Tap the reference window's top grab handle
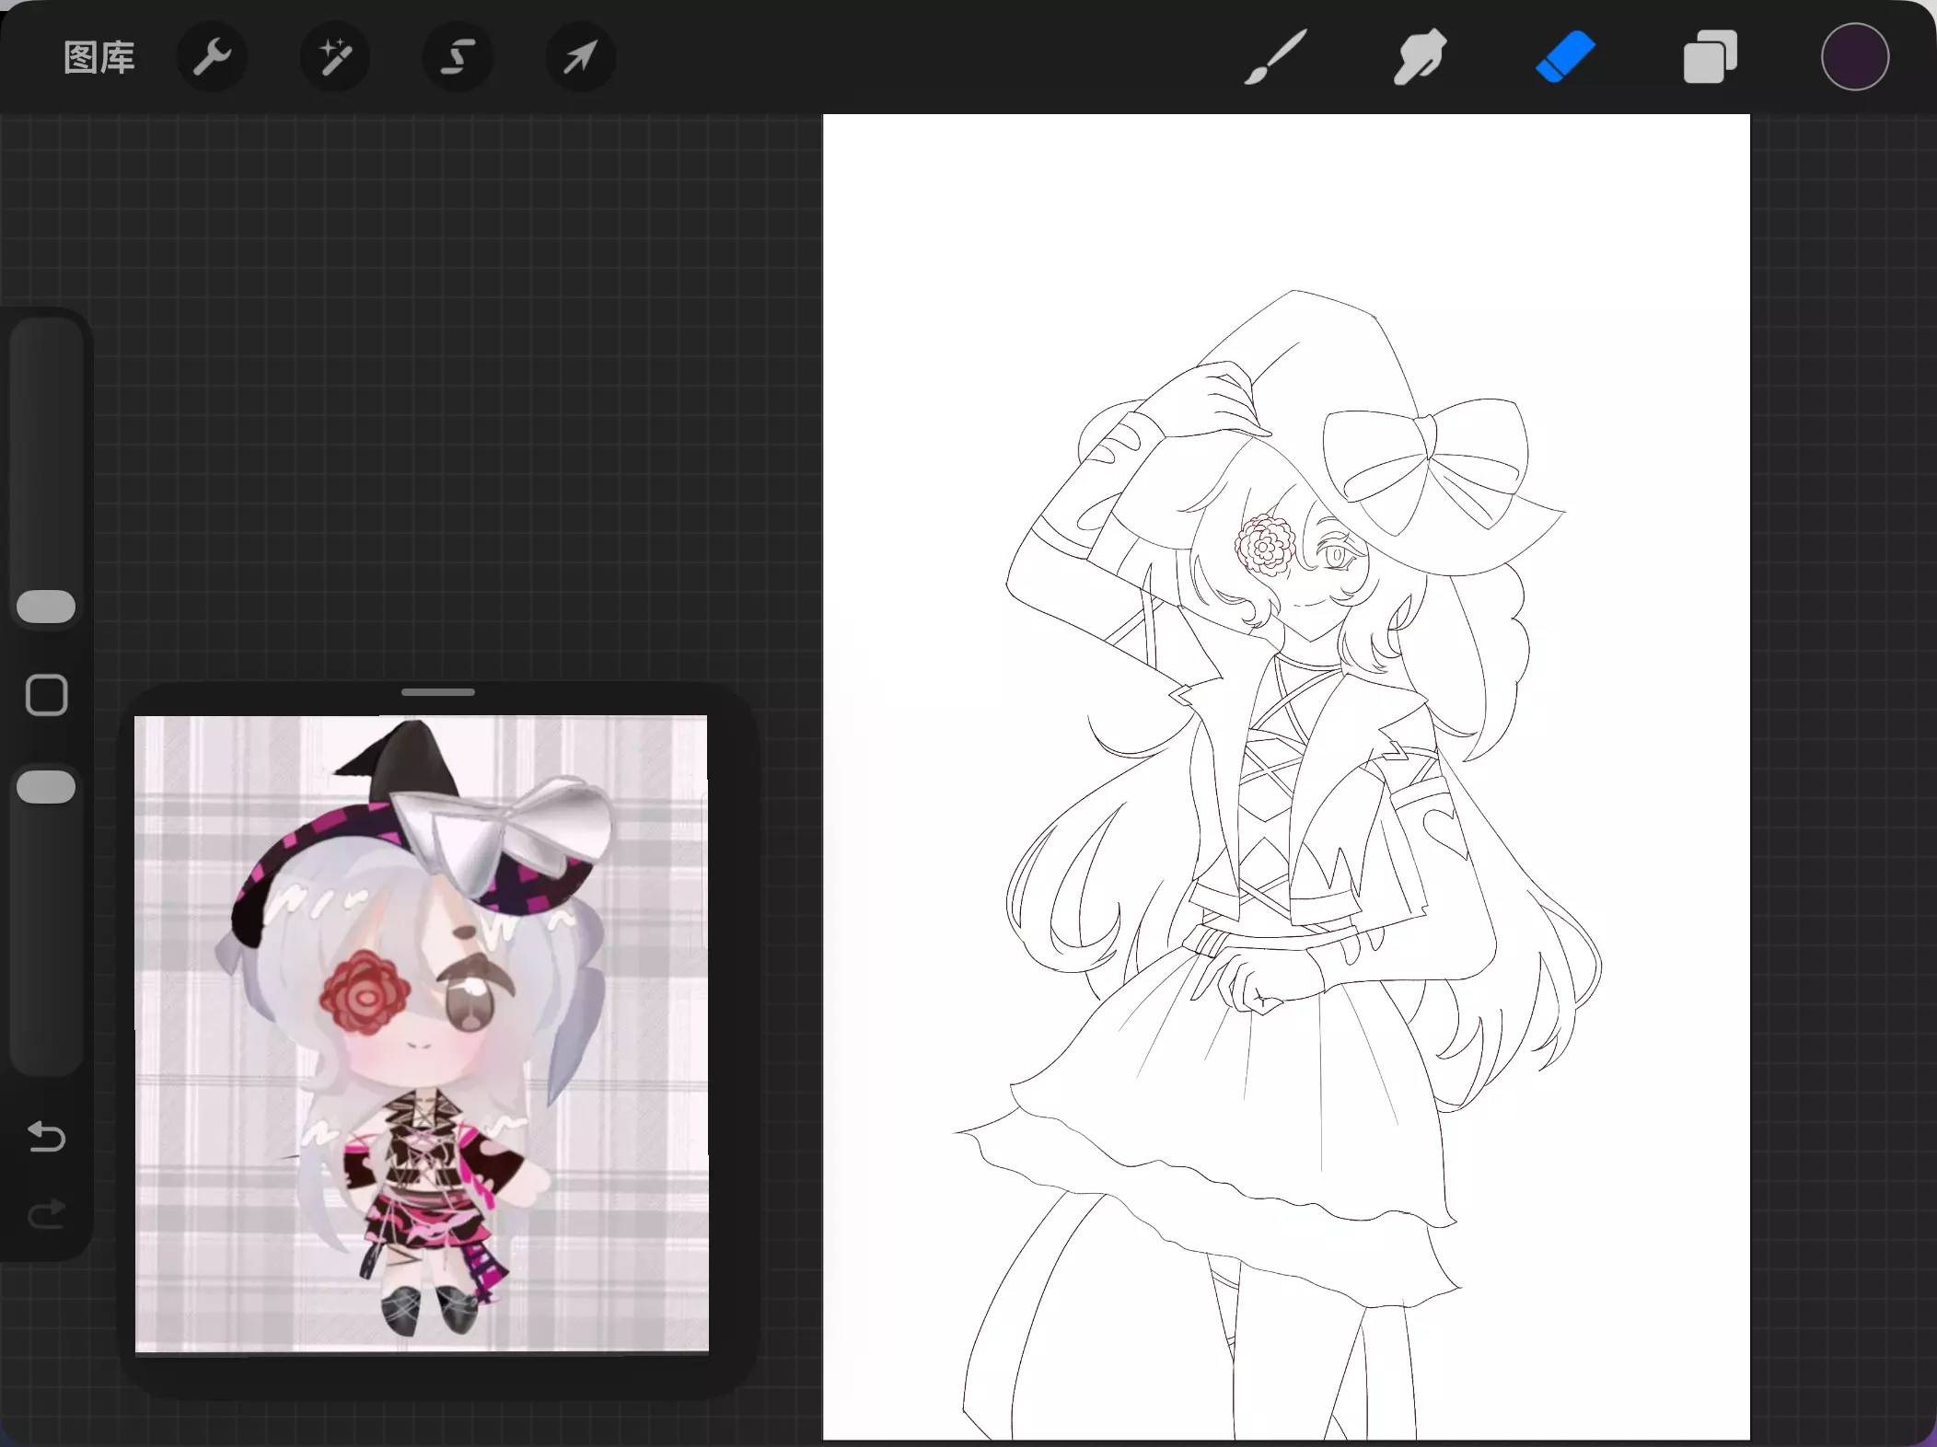Screen dimensions: 1937x1447 click(438, 692)
